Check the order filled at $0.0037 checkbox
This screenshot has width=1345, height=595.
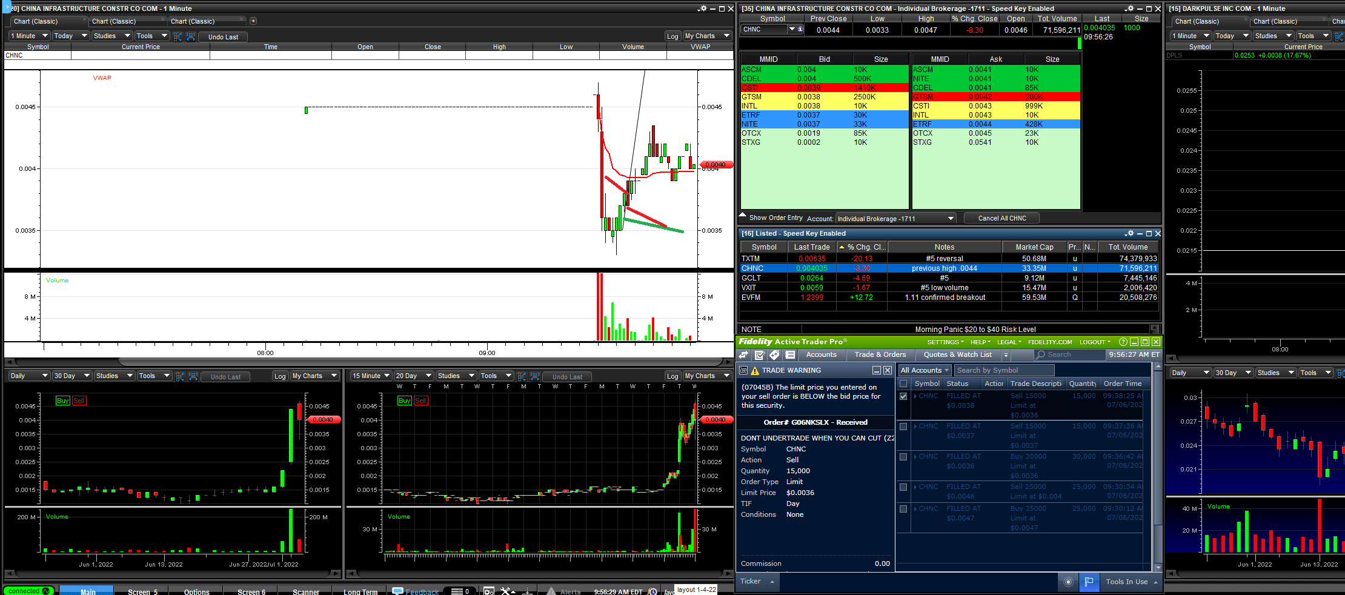[903, 427]
